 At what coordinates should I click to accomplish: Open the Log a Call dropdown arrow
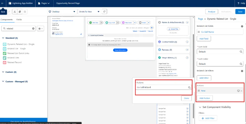click(x=118, y=23)
